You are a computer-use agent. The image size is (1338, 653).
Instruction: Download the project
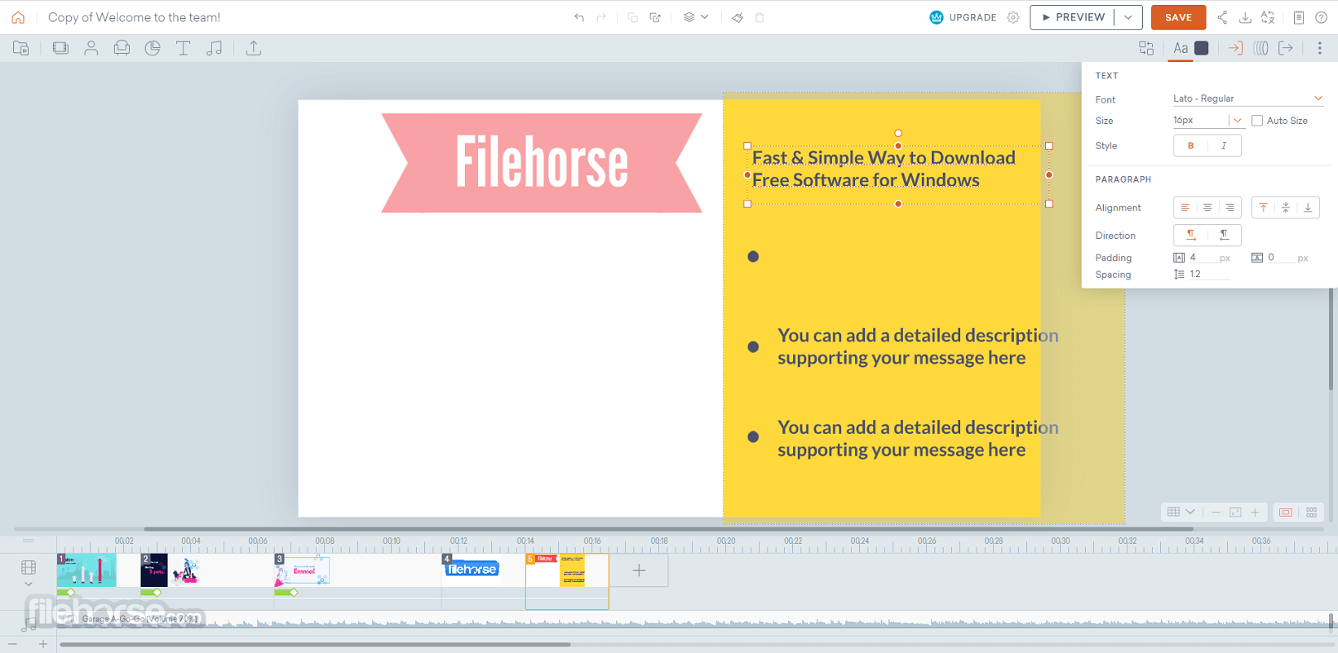[1245, 17]
